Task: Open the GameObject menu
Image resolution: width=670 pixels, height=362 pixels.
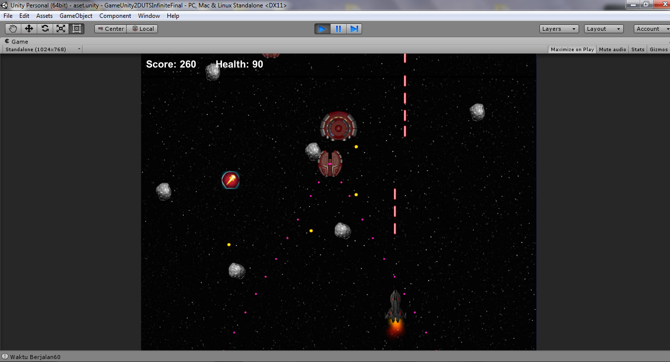Action: 75,15
